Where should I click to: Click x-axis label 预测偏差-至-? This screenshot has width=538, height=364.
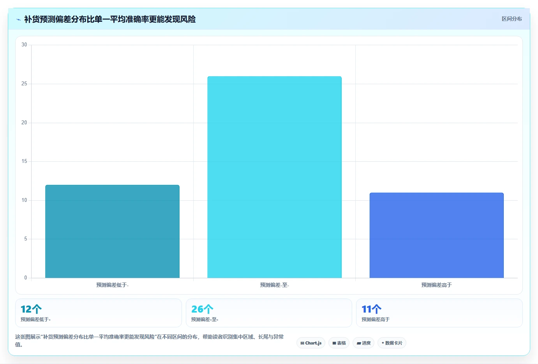pos(275,285)
